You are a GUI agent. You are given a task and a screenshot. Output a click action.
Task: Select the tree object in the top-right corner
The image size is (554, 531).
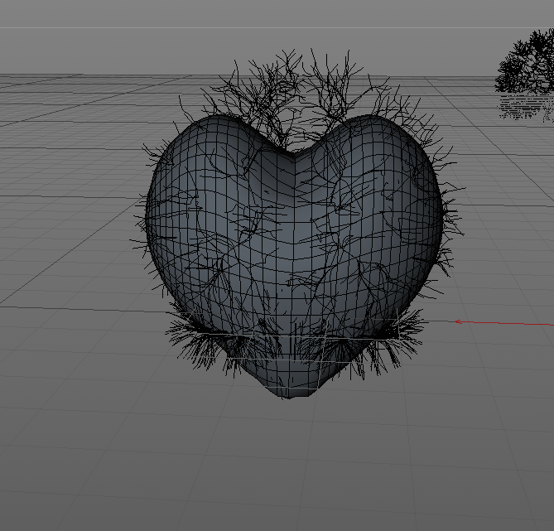tap(528, 65)
